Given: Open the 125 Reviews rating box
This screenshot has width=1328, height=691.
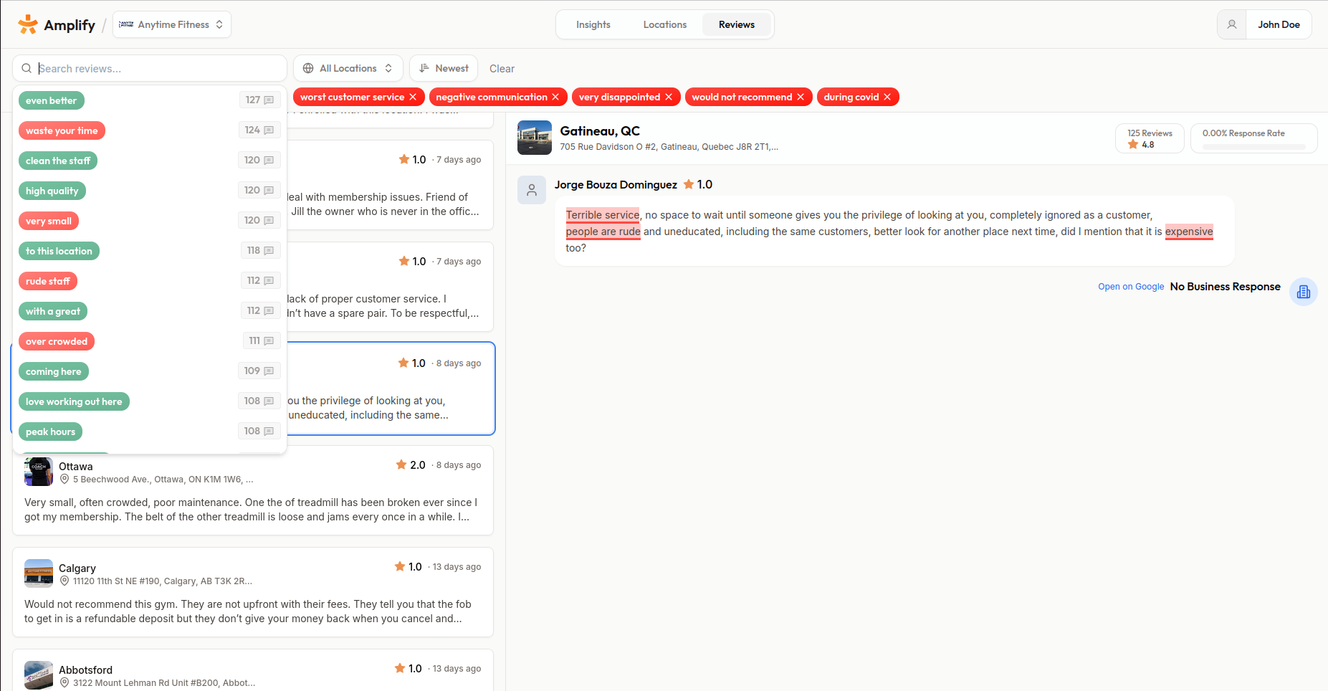Looking at the screenshot, I should pyautogui.click(x=1150, y=138).
